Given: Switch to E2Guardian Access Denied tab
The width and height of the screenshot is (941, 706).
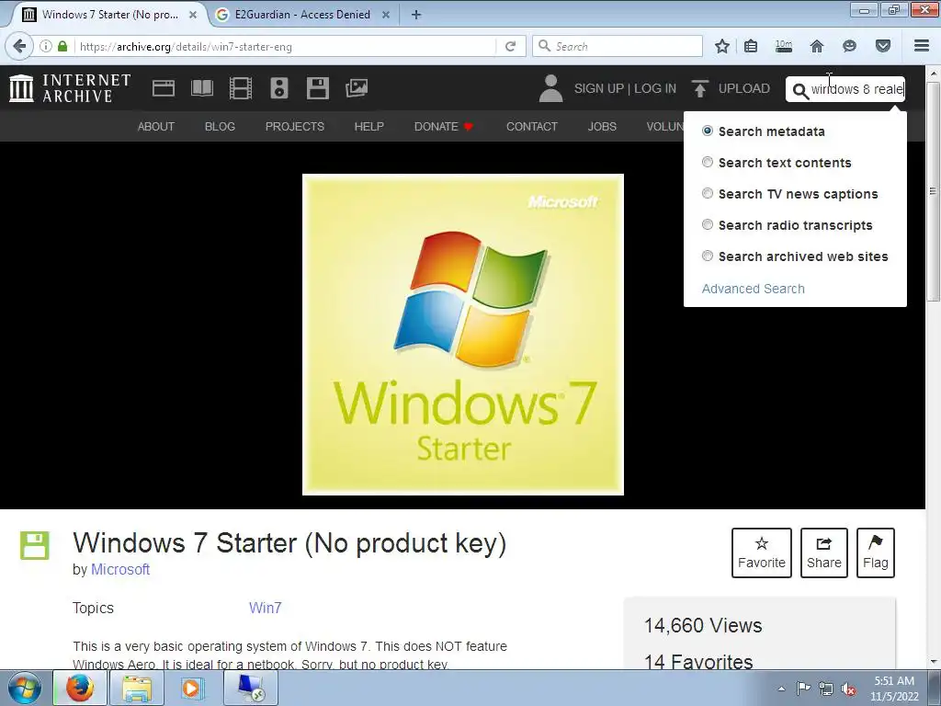Looking at the screenshot, I should (303, 15).
